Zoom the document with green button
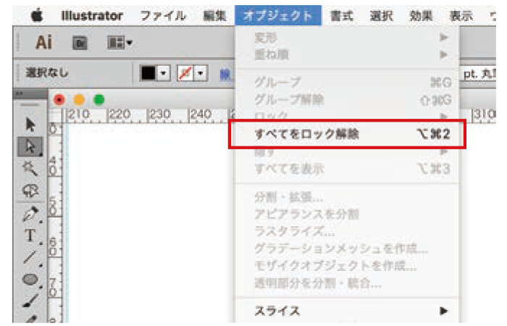The height and width of the screenshot is (326, 507). point(99,100)
